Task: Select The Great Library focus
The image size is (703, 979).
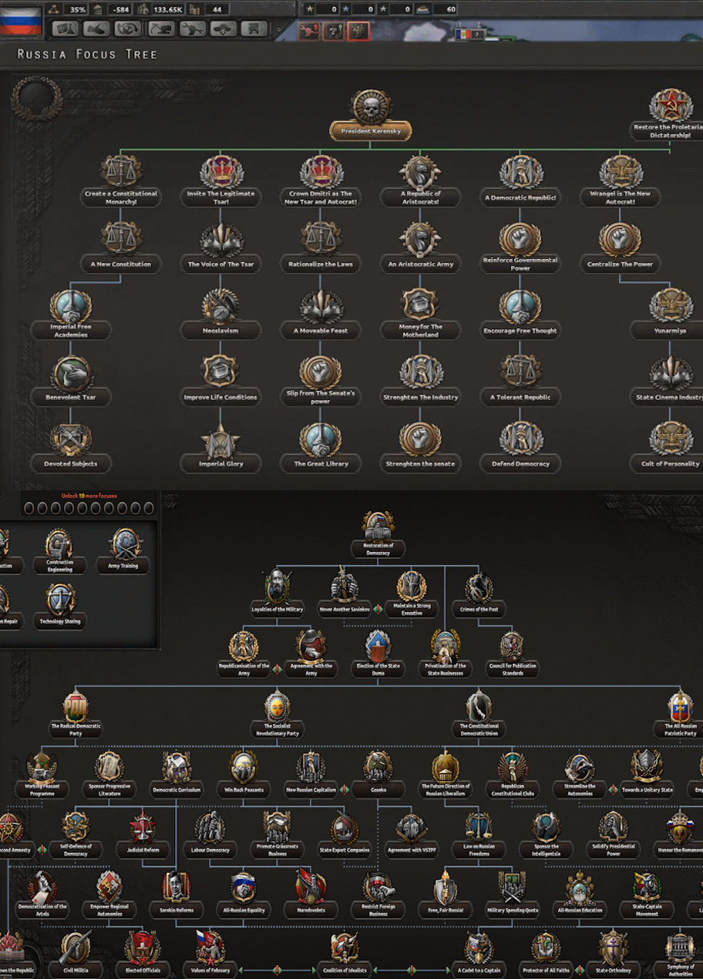Action: (x=321, y=447)
